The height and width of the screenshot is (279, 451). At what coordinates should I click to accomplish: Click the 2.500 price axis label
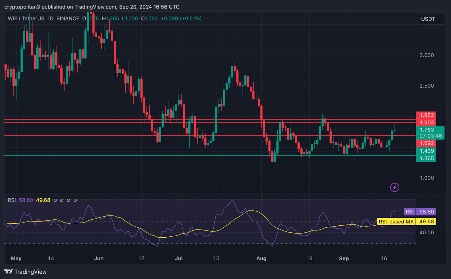[x=427, y=86]
